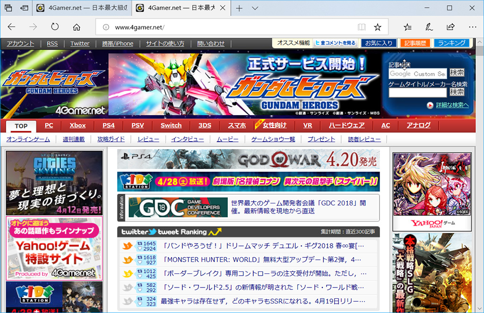Click the ランキング button
Screen dimensions: 484x313
[451, 43]
